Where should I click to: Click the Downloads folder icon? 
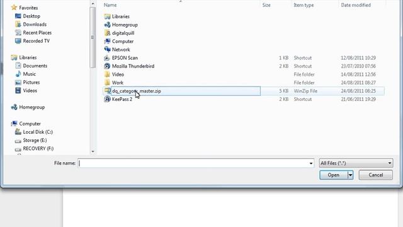[18, 24]
